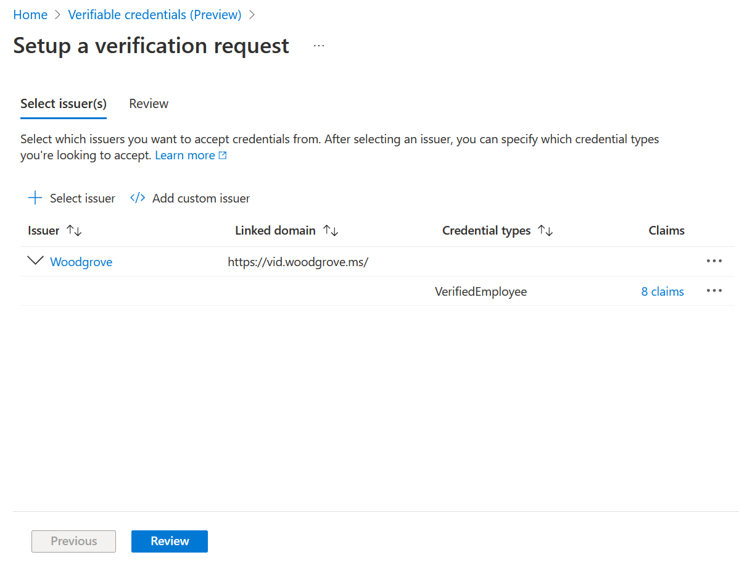The image size is (739, 568).
Task: Go to Home breadcrumb
Action: pos(30,15)
